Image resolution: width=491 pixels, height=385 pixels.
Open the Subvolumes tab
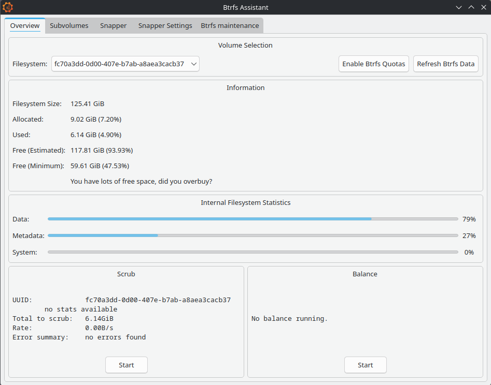point(69,26)
